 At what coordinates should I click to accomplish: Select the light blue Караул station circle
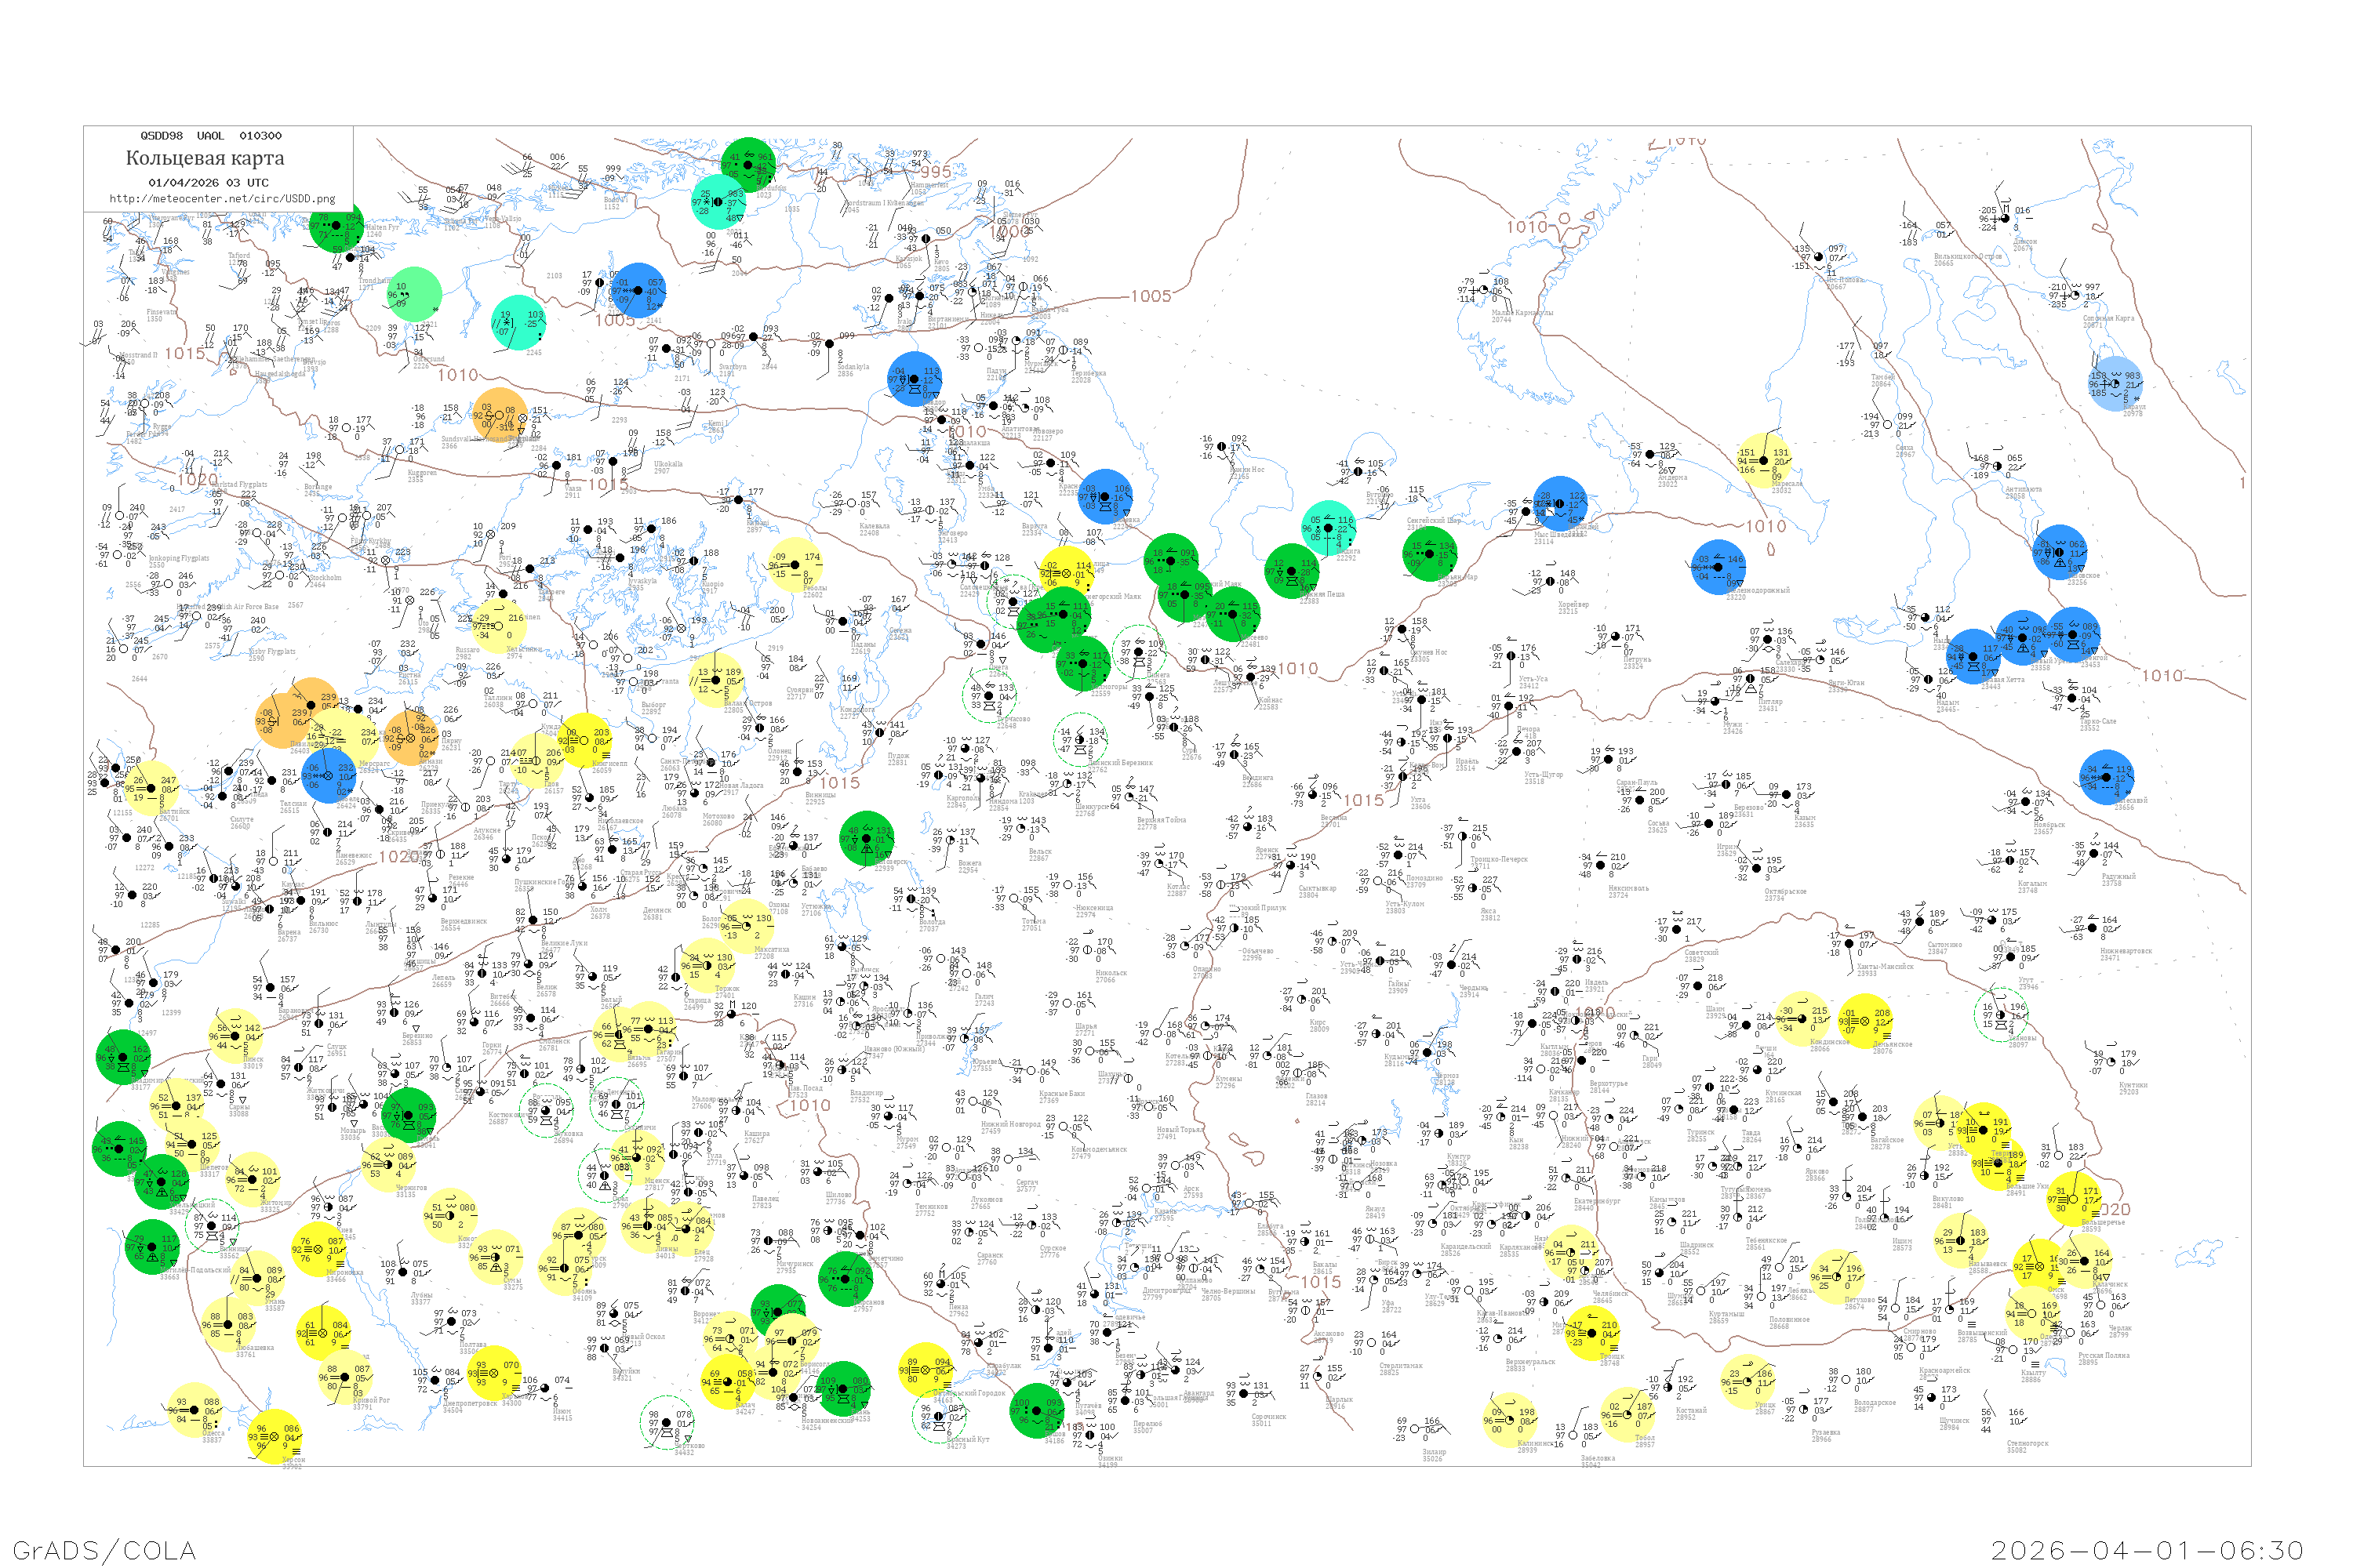[x=2114, y=384]
